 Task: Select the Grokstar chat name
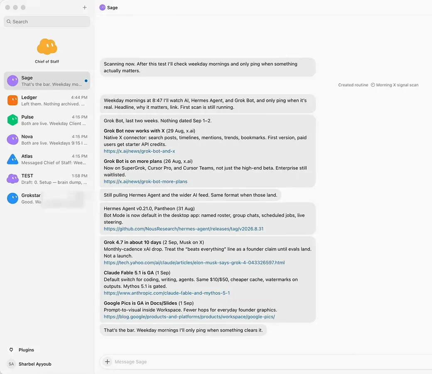[31, 195]
